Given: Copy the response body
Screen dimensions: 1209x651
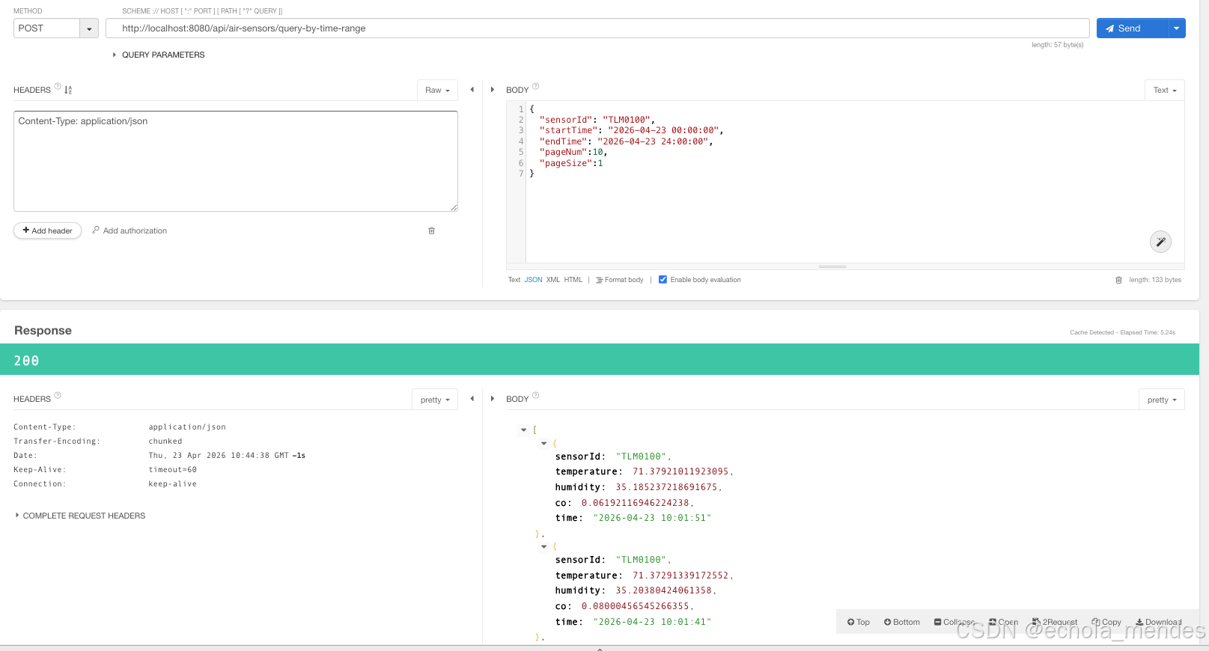Looking at the screenshot, I should pos(1106,622).
